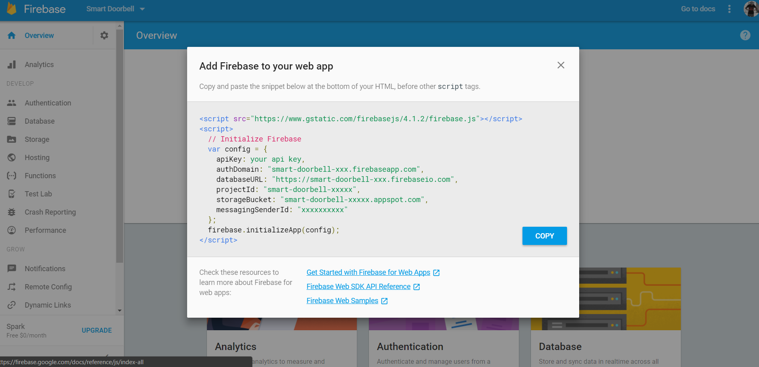Click the Crash Reporting bug icon
This screenshot has height=367, width=759.
coord(12,212)
